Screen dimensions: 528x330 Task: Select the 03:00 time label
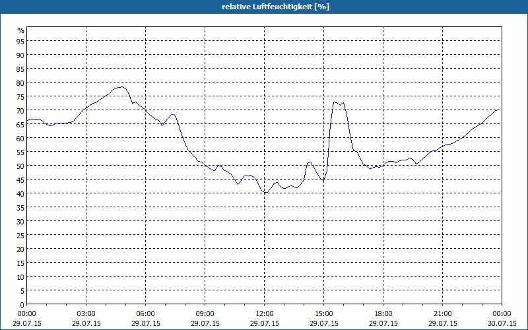pyautogui.click(x=86, y=313)
